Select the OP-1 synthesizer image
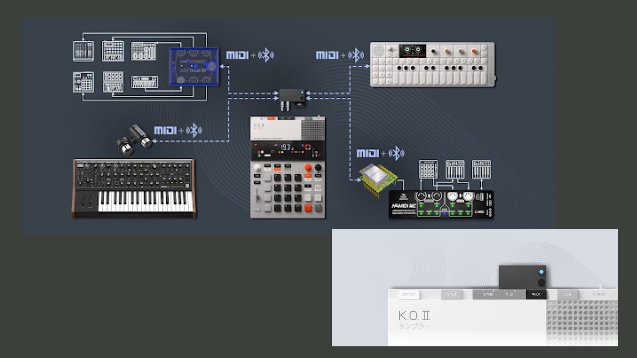The width and height of the screenshot is (637, 358). pos(433,64)
